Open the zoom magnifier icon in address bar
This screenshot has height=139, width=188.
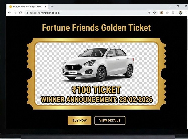pos(149,13)
